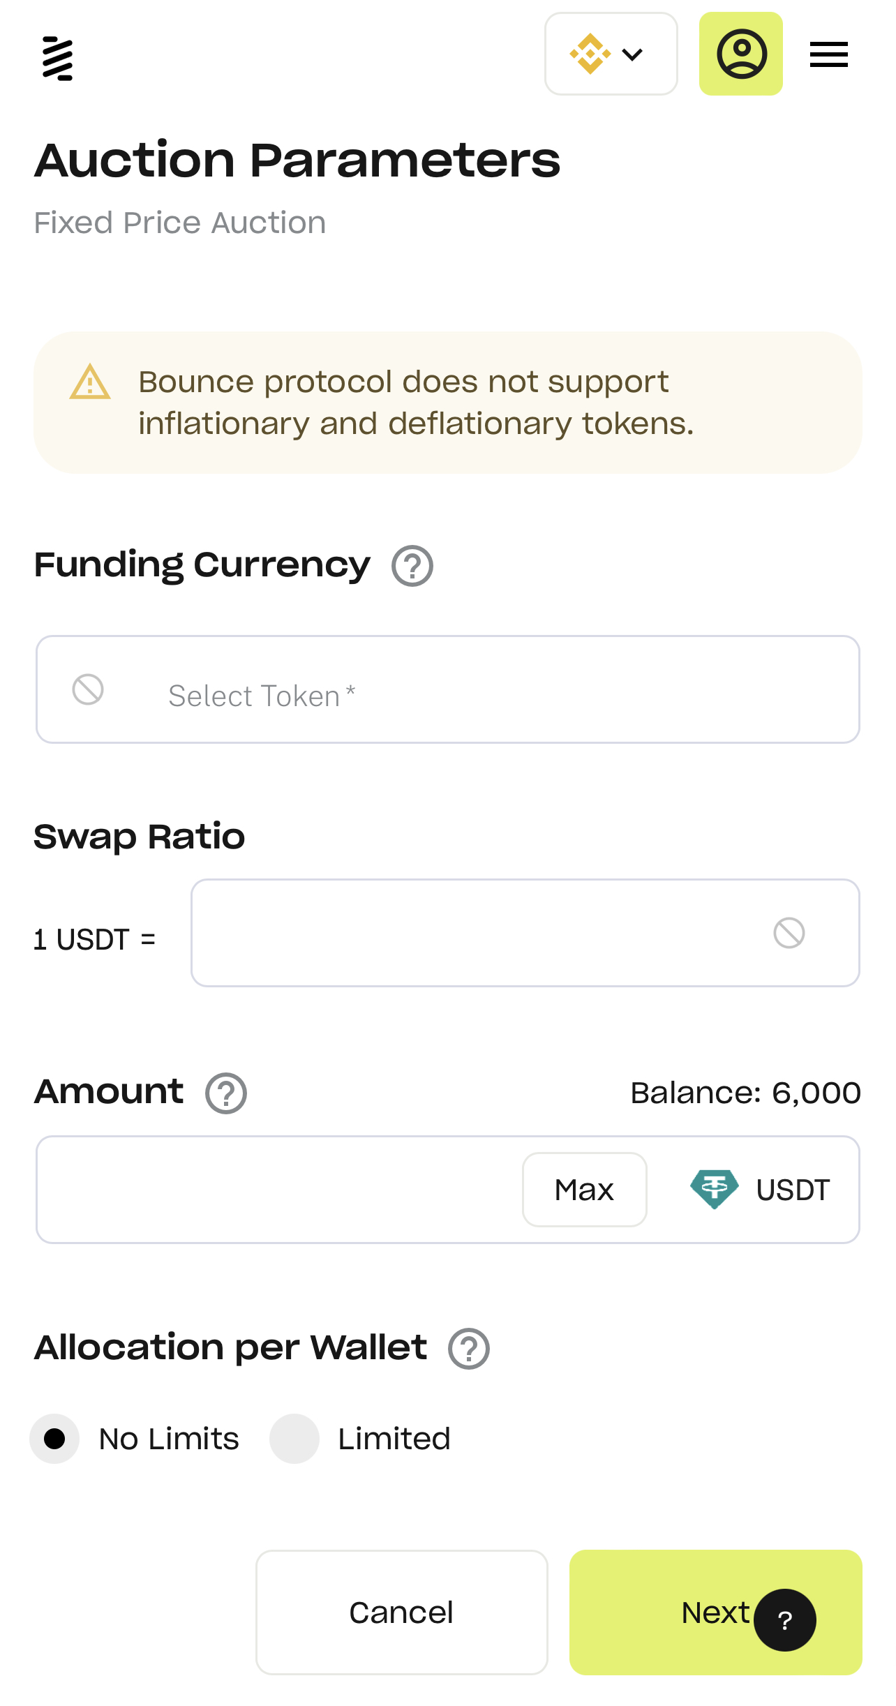Click the Max amount button
This screenshot has height=1706, width=896.
pyautogui.click(x=584, y=1190)
